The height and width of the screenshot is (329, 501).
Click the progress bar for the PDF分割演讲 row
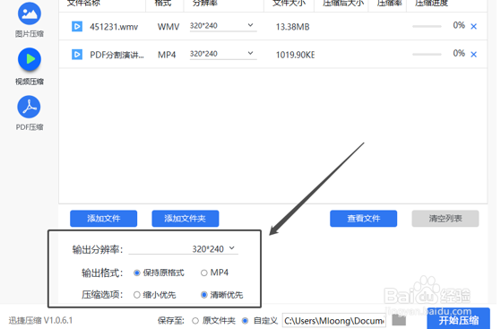click(427, 55)
